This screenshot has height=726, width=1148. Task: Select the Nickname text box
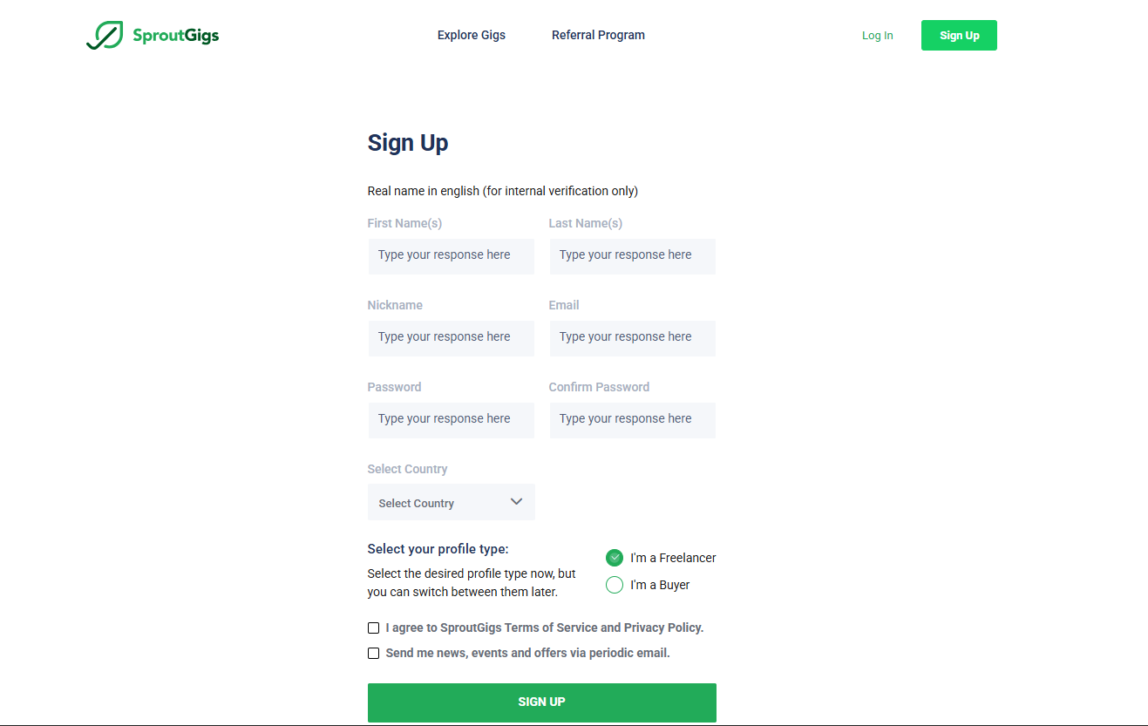pyautogui.click(x=451, y=337)
